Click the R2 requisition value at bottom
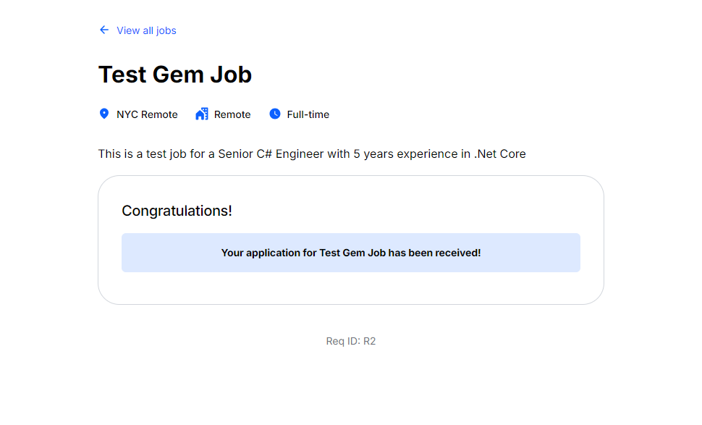The width and height of the screenshot is (702, 425). (370, 341)
